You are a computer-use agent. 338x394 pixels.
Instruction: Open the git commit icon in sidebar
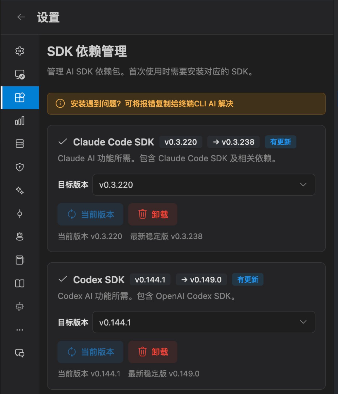tap(20, 214)
